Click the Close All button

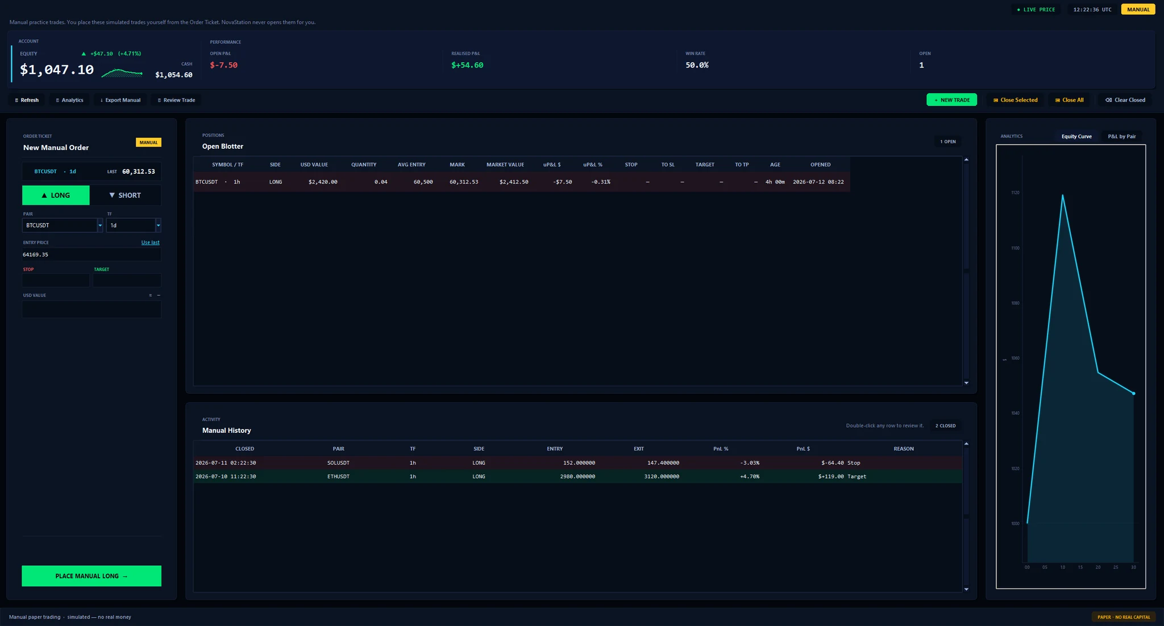tap(1069, 100)
